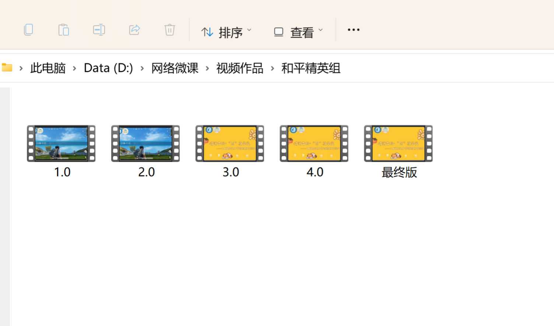Select the 3.0 video thumbnail
The width and height of the screenshot is (554, 326).
coord(230,144)
